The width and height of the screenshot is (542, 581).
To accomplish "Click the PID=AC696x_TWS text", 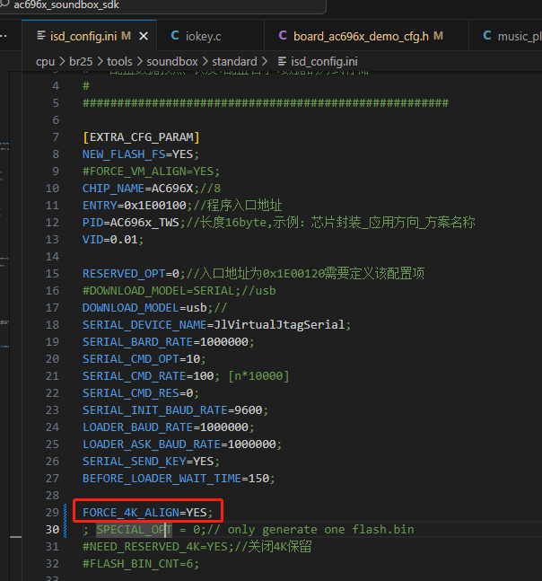I will [131, 223].
